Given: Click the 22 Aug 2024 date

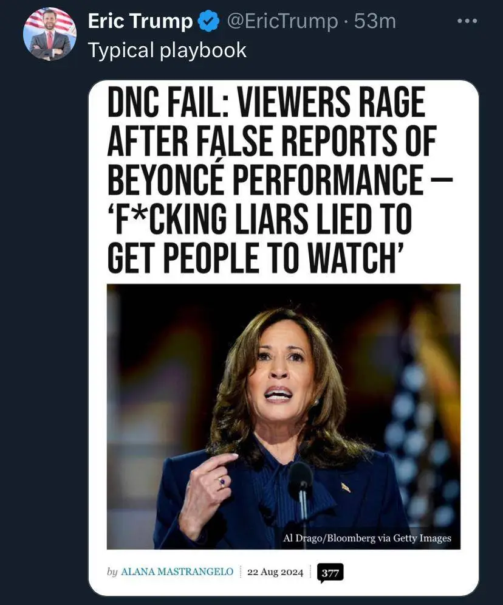Looking at the screenshot, I should [275, 572].
